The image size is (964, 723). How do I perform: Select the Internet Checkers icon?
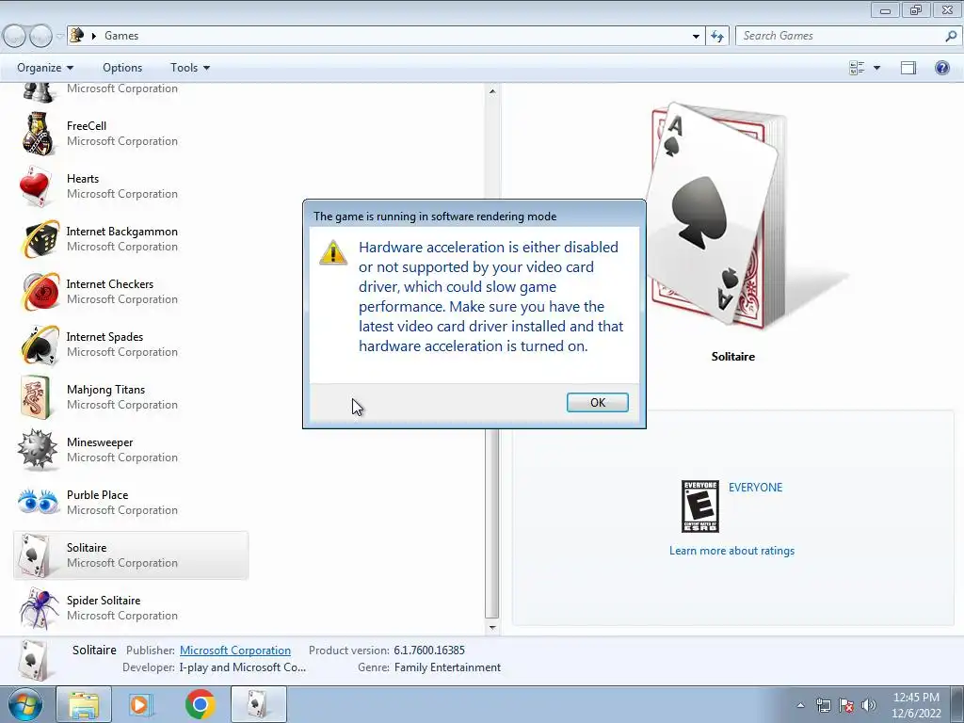[40, 292]
